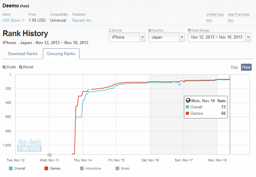The height and width of the screenshot is (177, 256).
Task: Click the globe icon in chart tooltip
Action: tap(188, 100)
